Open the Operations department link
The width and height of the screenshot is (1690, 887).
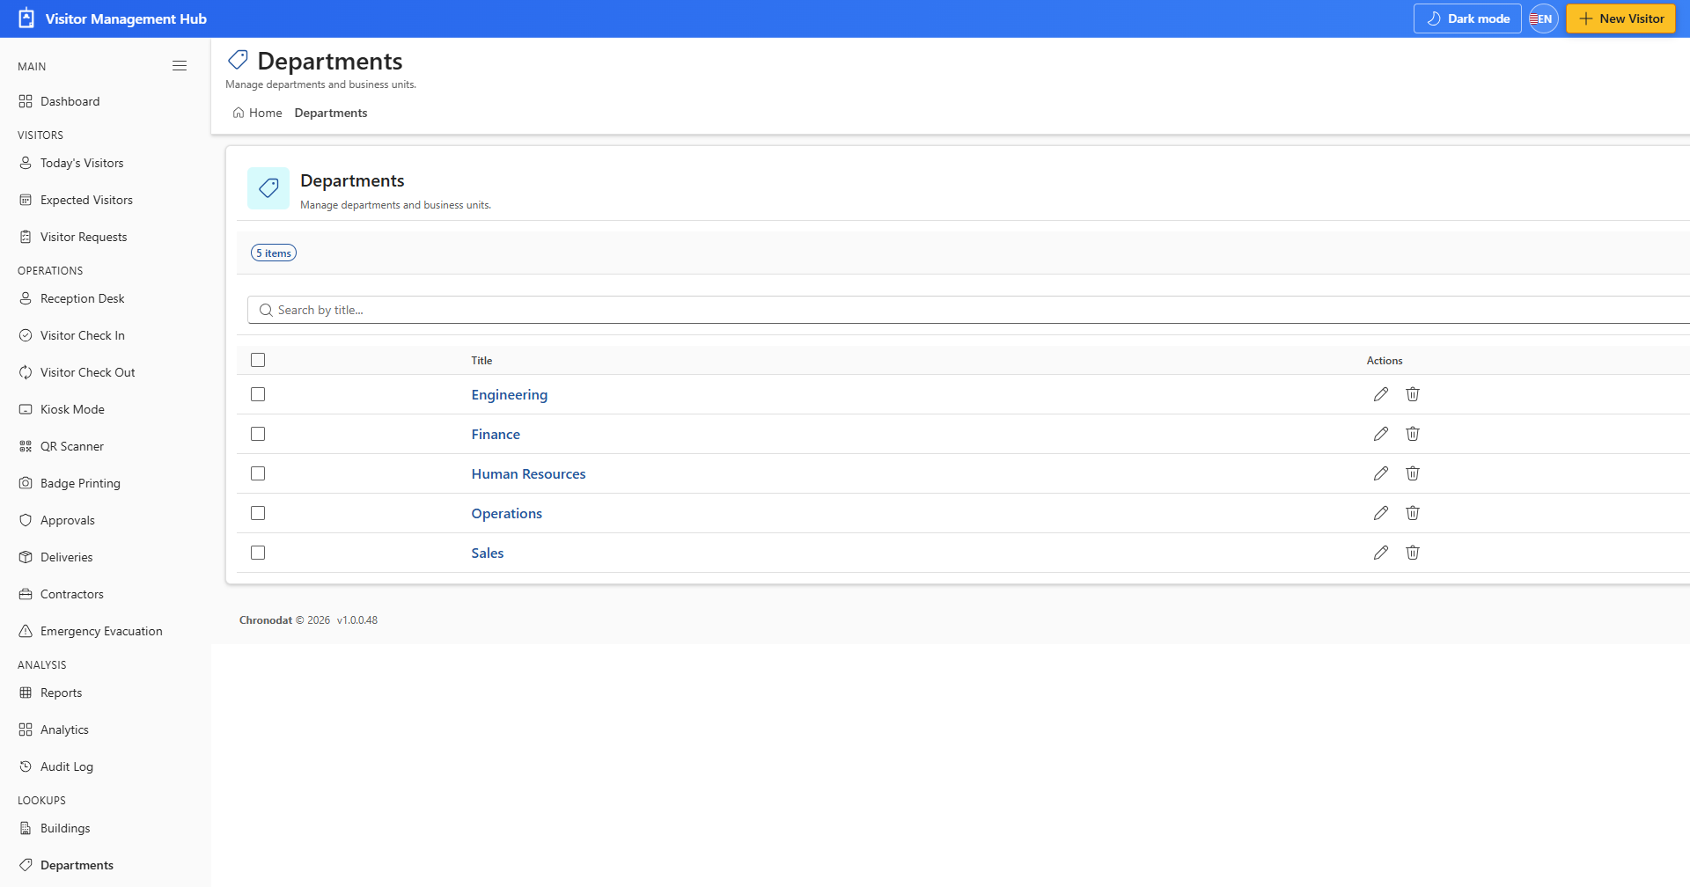(506, 513)
